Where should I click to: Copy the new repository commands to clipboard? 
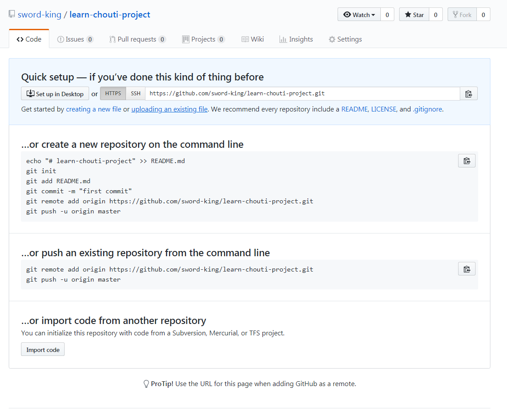pos(466,161)
